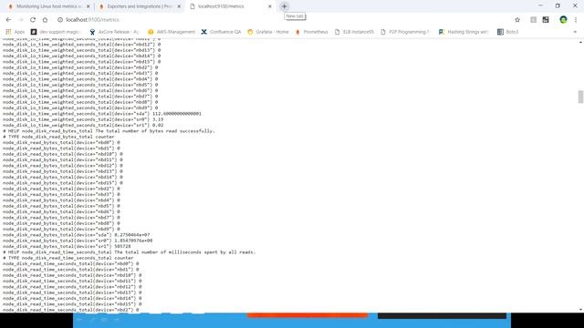Open the browser home page

(45, 20)
